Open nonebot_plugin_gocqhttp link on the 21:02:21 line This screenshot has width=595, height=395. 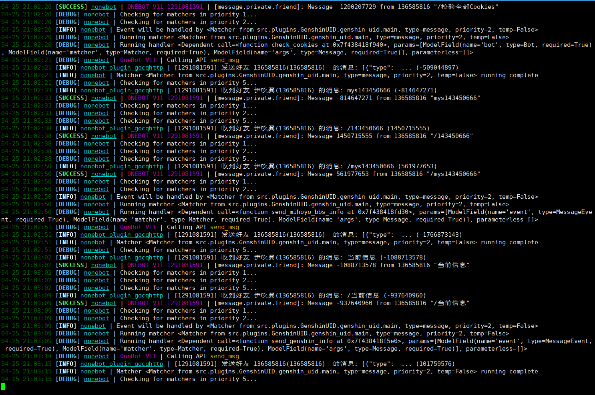pos(122,68)
